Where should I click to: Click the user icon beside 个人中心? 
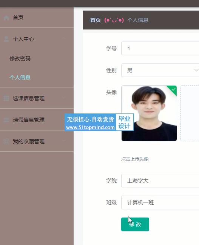click(6, 39)
